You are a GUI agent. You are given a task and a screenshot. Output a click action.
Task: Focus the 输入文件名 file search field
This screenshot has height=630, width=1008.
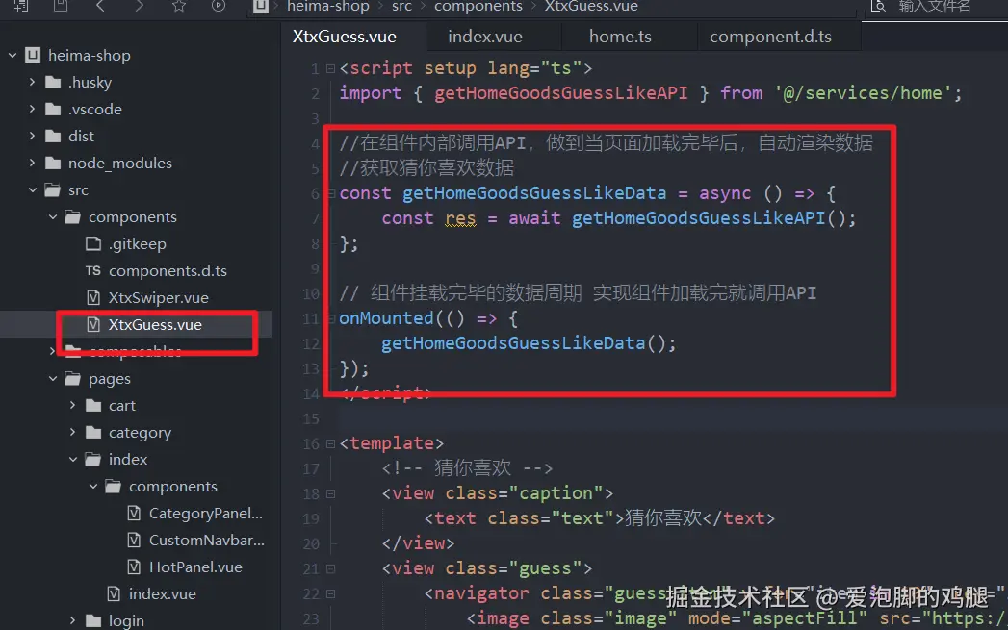tap(934, 7)
